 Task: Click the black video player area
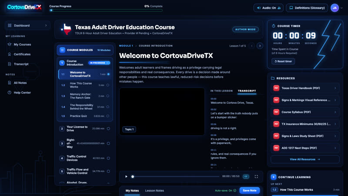click(x=162, y=112)
